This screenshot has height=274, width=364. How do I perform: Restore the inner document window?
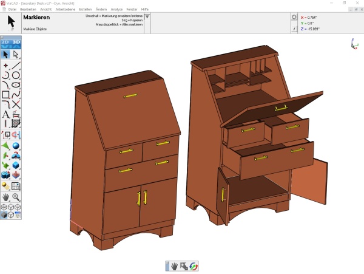coord(356,10)
